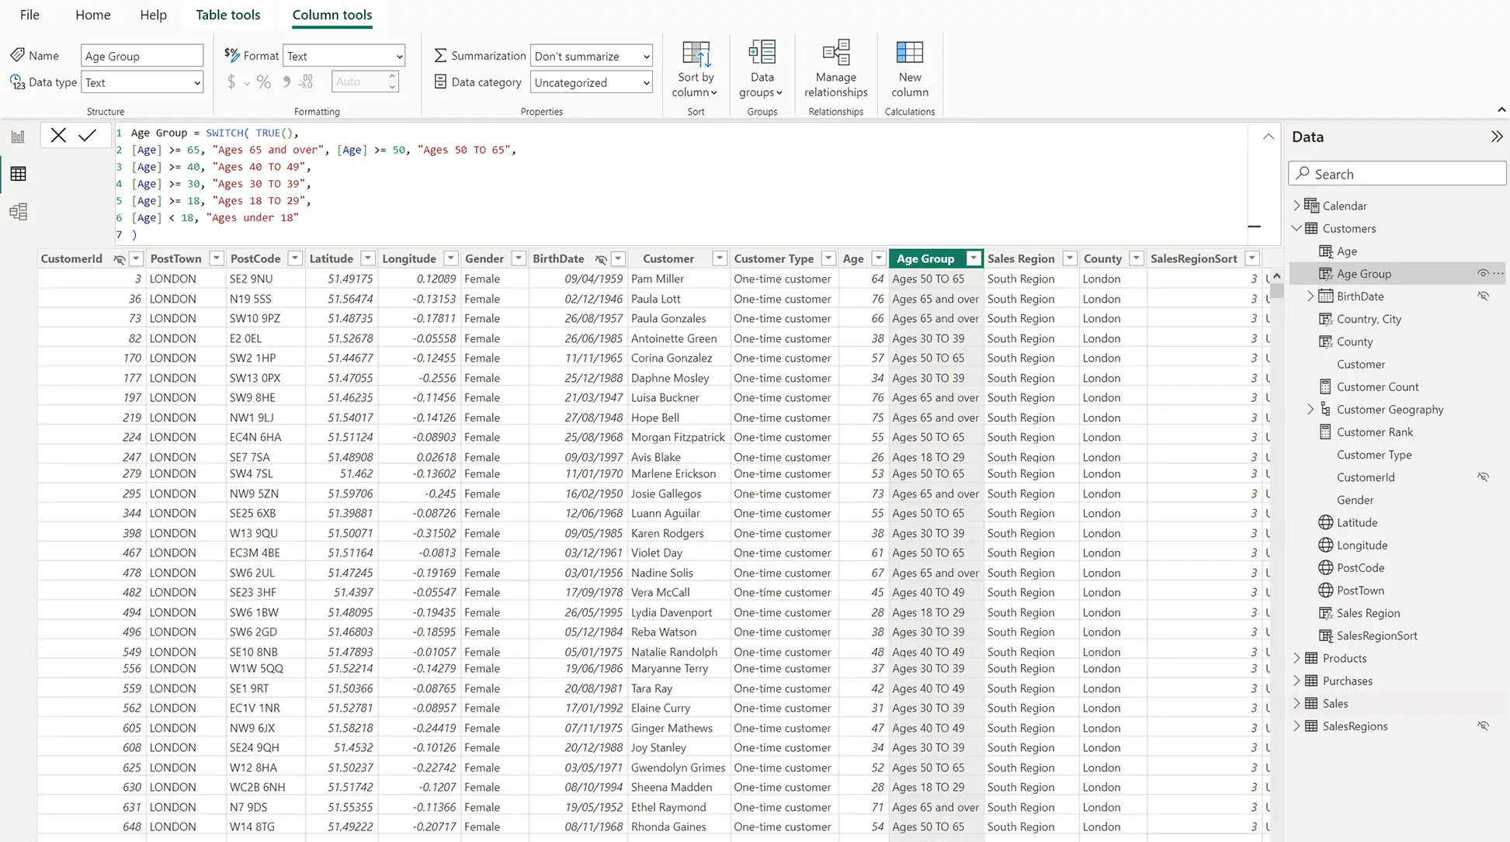This screenshot has width=1510, height=842.
Task: Toggle SalesRegions table visibility
Action: 1483,726
